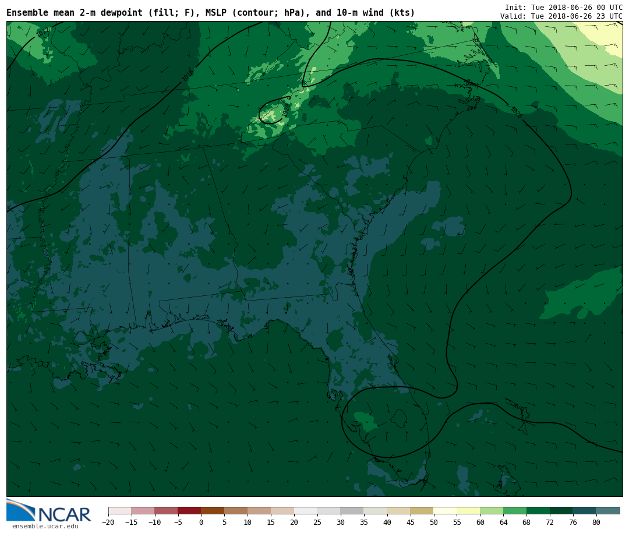Screen dimensions: 629x533
Task: Select the map title about ensemble mean dewpoint
Action: click(x=211, y=13)
